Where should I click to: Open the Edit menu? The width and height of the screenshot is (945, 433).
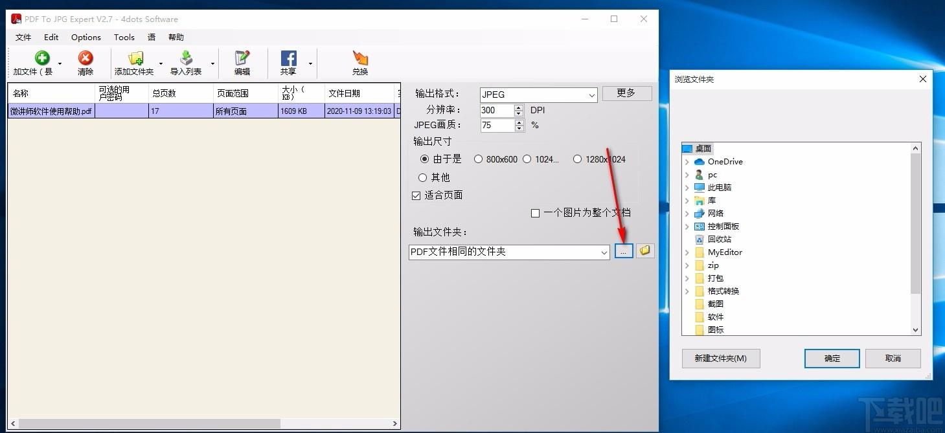pos(51,38)
